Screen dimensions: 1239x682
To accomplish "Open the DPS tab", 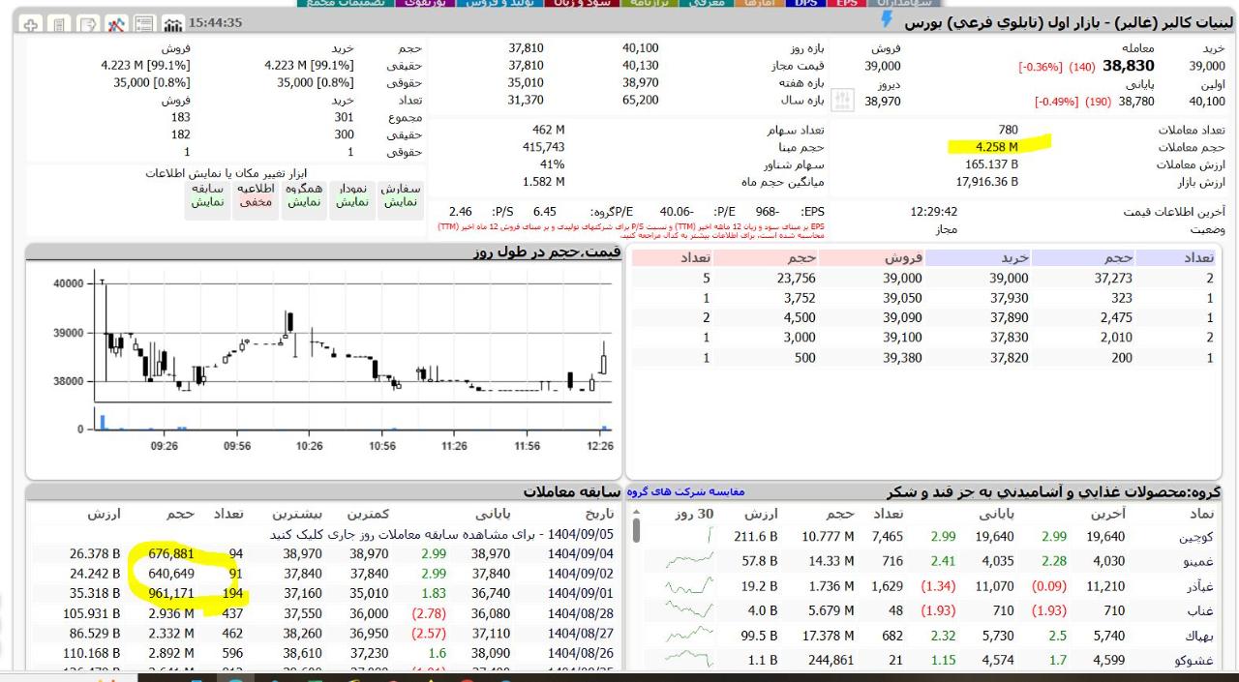I will coord(804,4).
